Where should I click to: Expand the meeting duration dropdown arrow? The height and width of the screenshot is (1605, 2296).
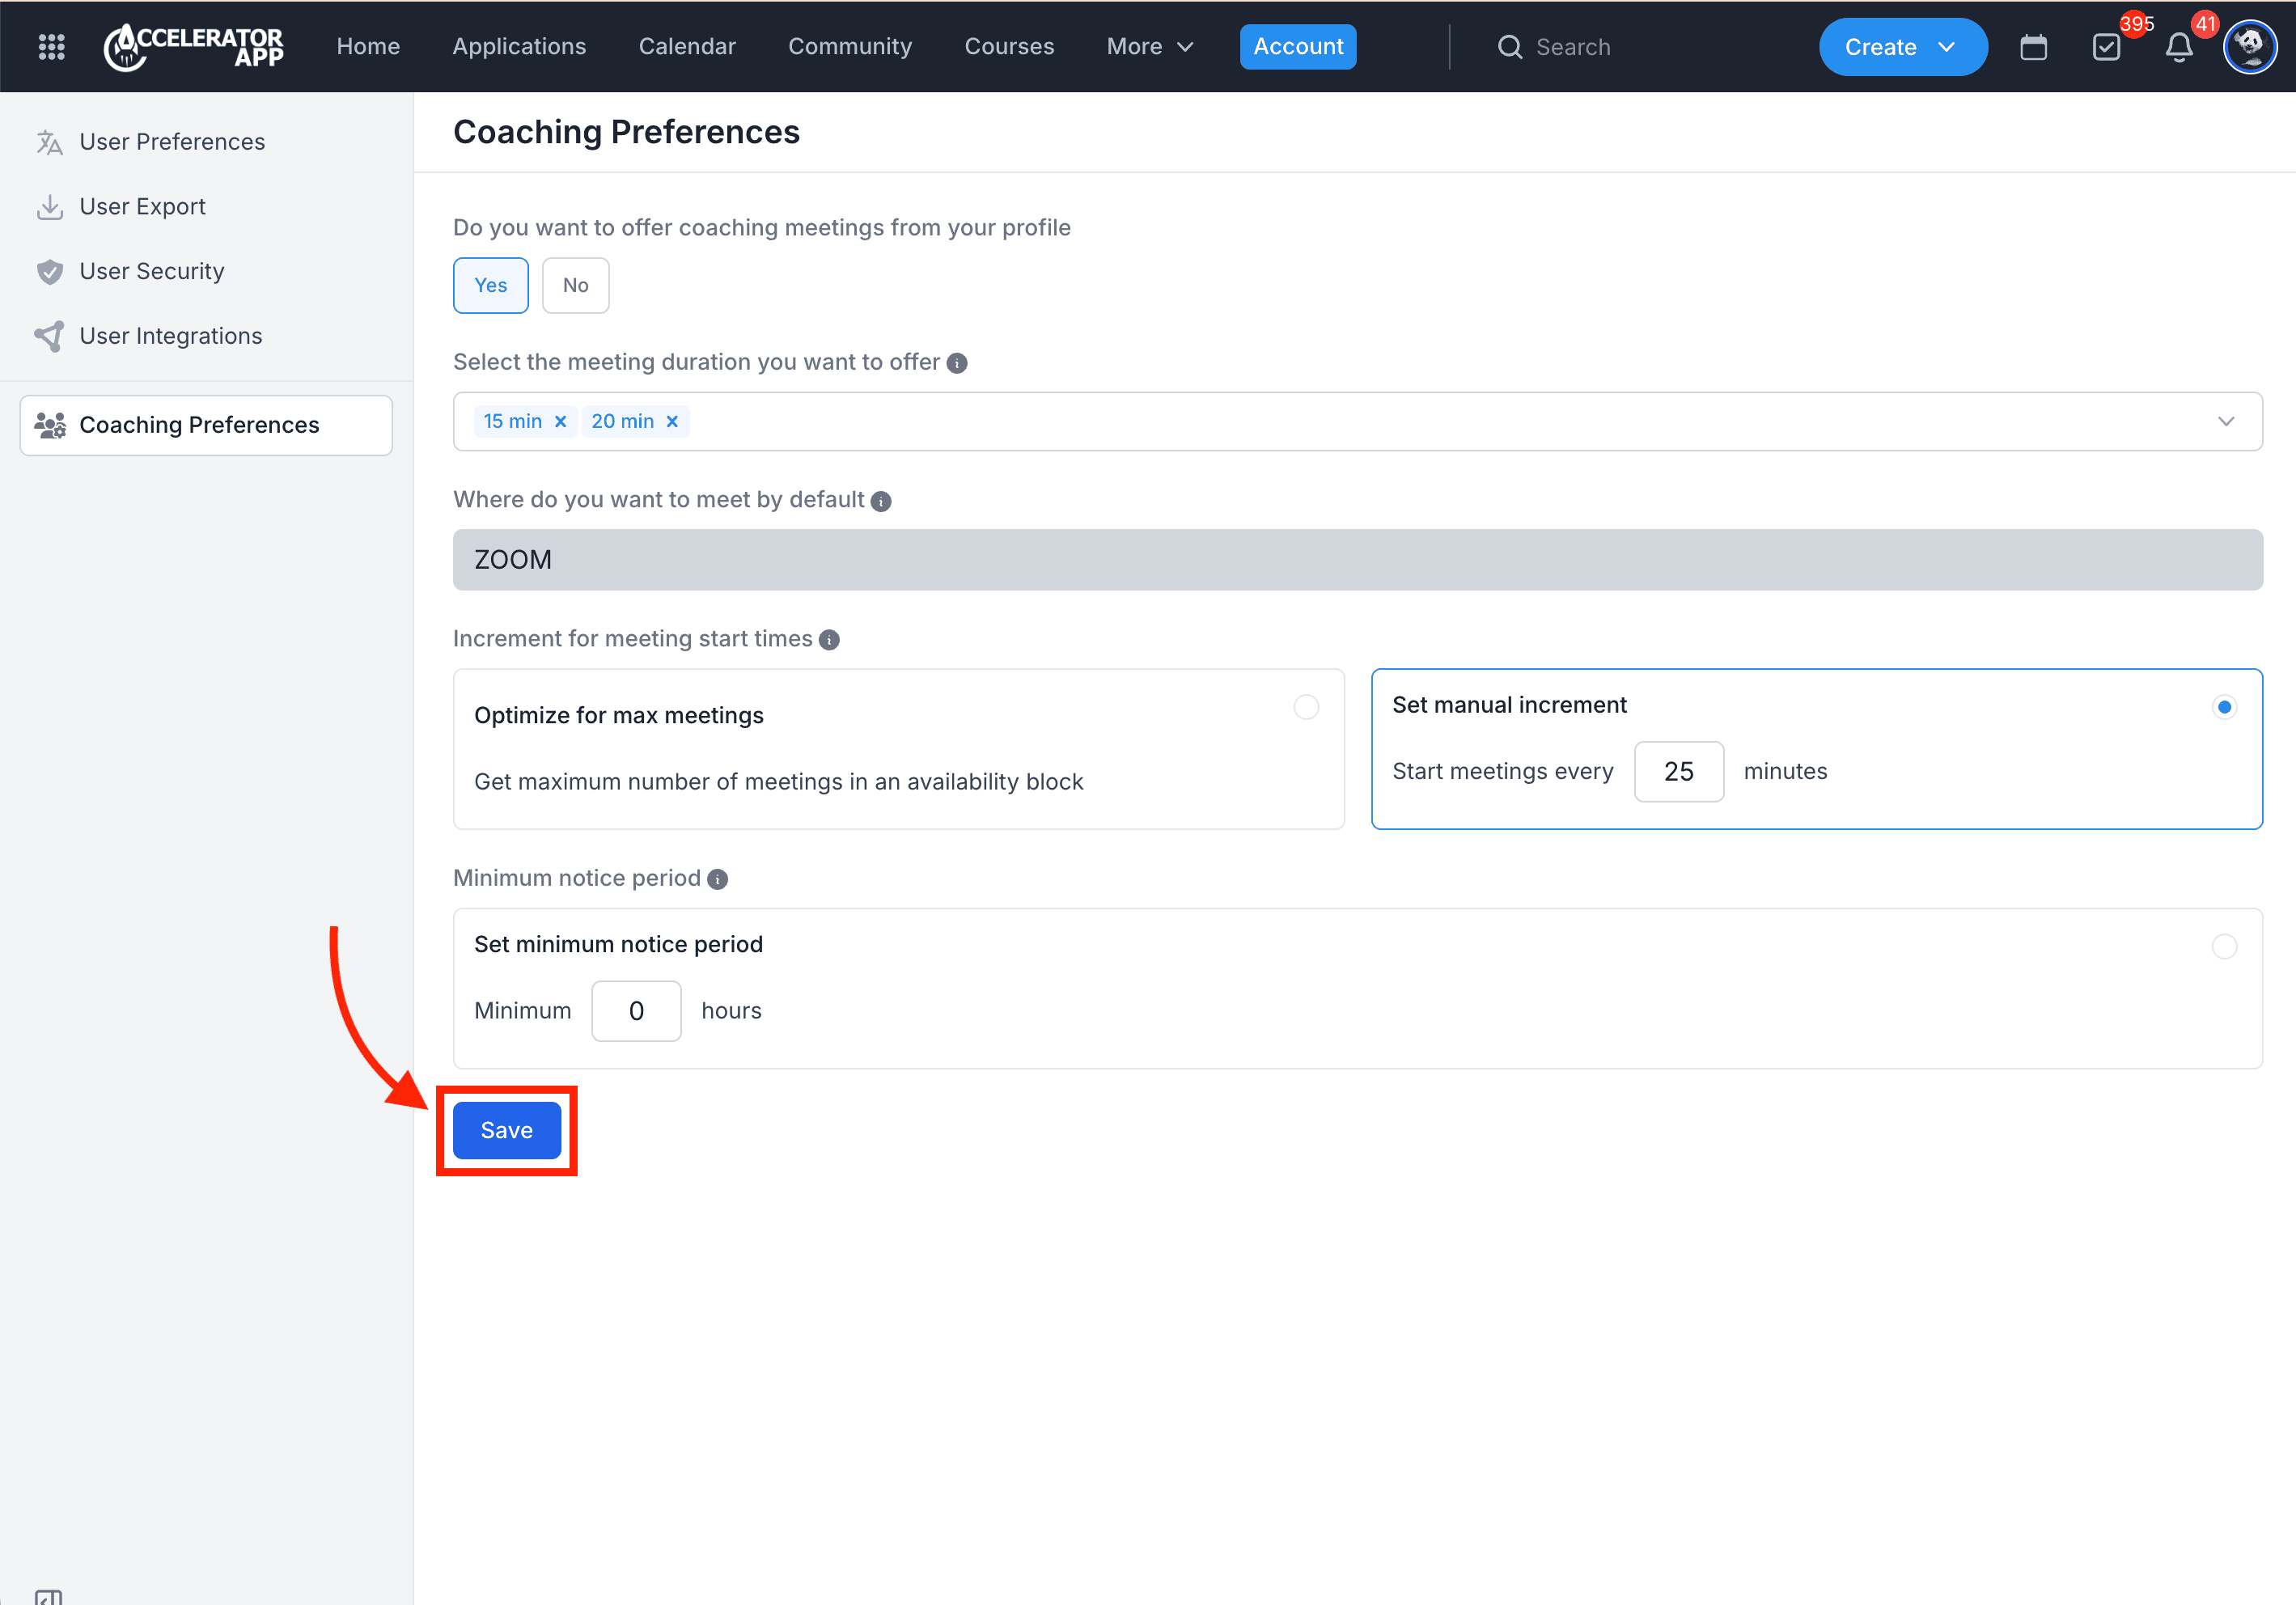click(2226, 421)
